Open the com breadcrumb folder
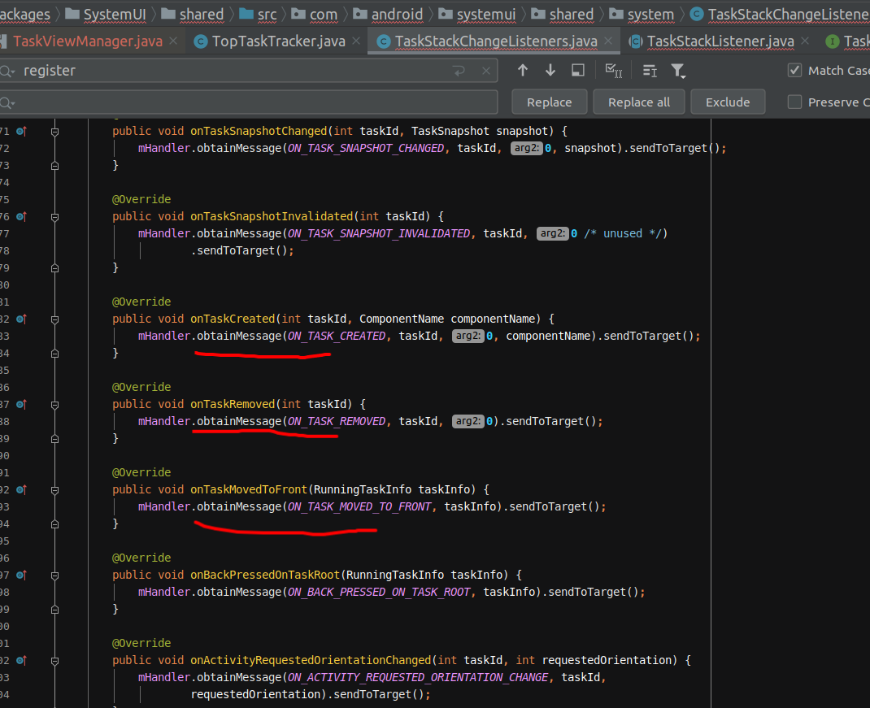This screenshot has width=870, height=708. pos(315,15)
